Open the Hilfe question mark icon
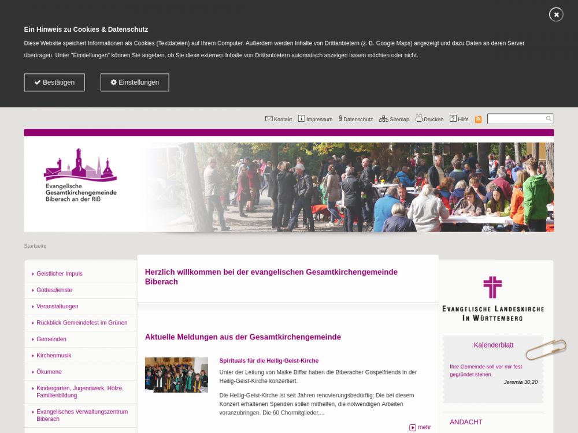 [453, 119]
